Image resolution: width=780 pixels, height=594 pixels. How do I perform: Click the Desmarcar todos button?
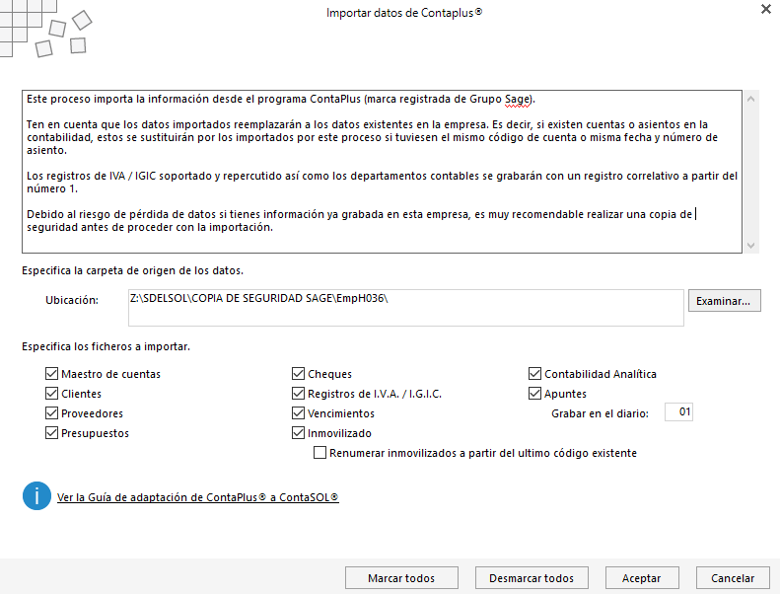(532, 578)
